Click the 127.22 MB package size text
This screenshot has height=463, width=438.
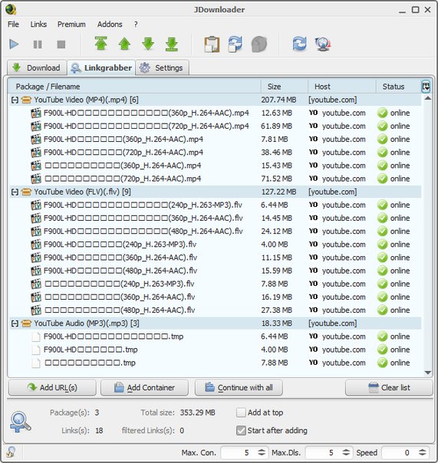pyautogui.click(x=278, y=192)
